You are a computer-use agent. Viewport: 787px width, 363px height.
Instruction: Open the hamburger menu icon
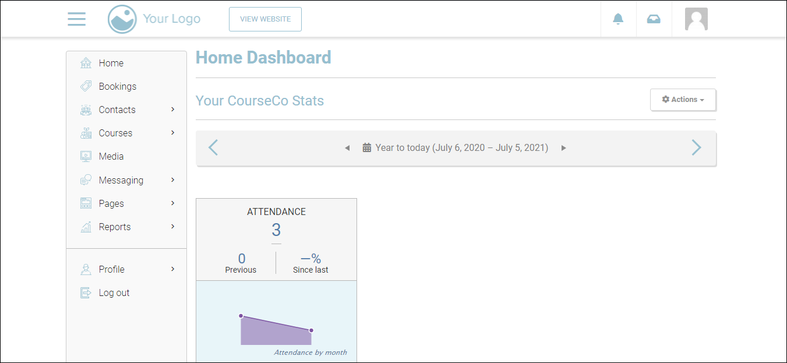coord(76,19)
